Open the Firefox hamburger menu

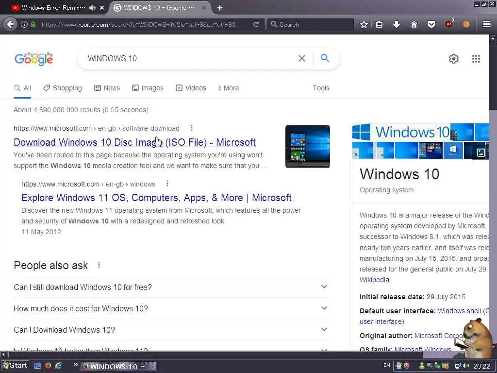tap(487, 24)
